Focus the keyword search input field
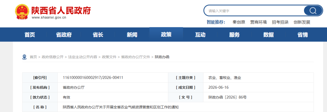The height and width of the screenshot is (112, 327). (x=254, y=11)
